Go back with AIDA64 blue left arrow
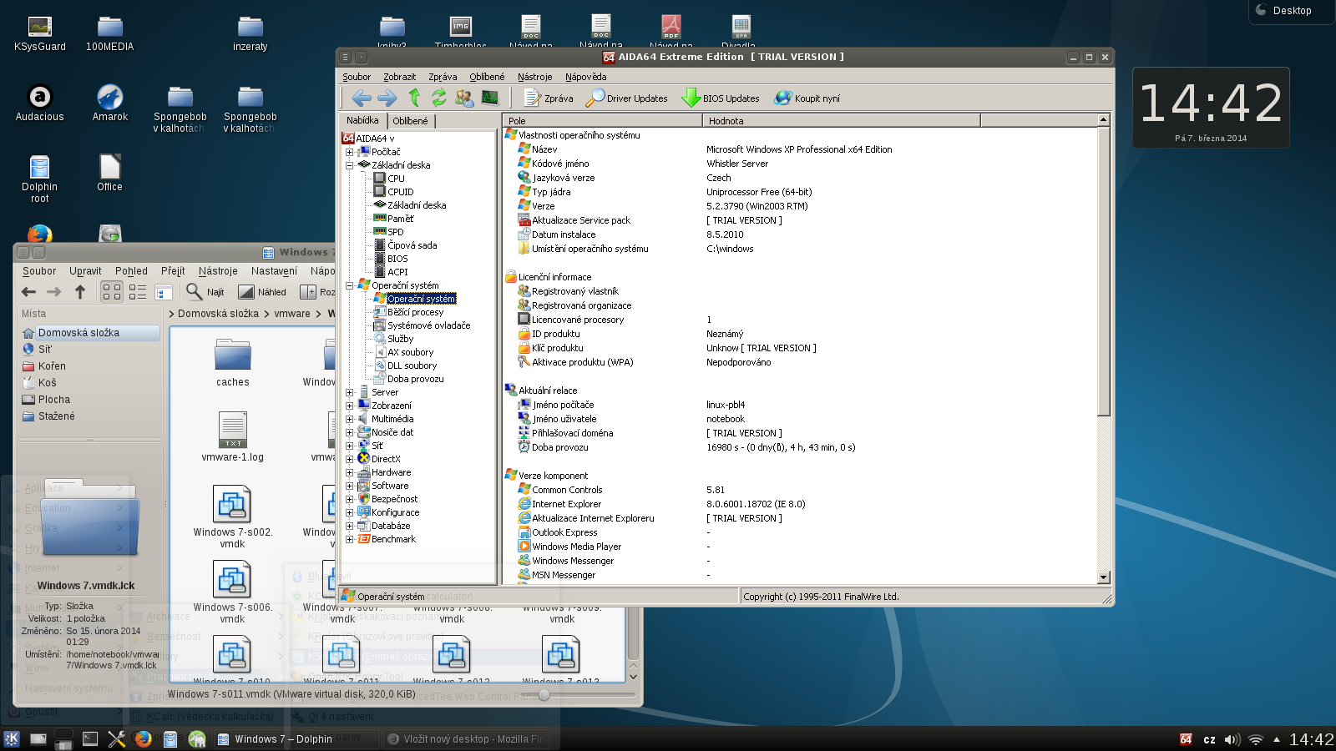The width and height of the screenshot is (1336, 751). pos(362,98)
